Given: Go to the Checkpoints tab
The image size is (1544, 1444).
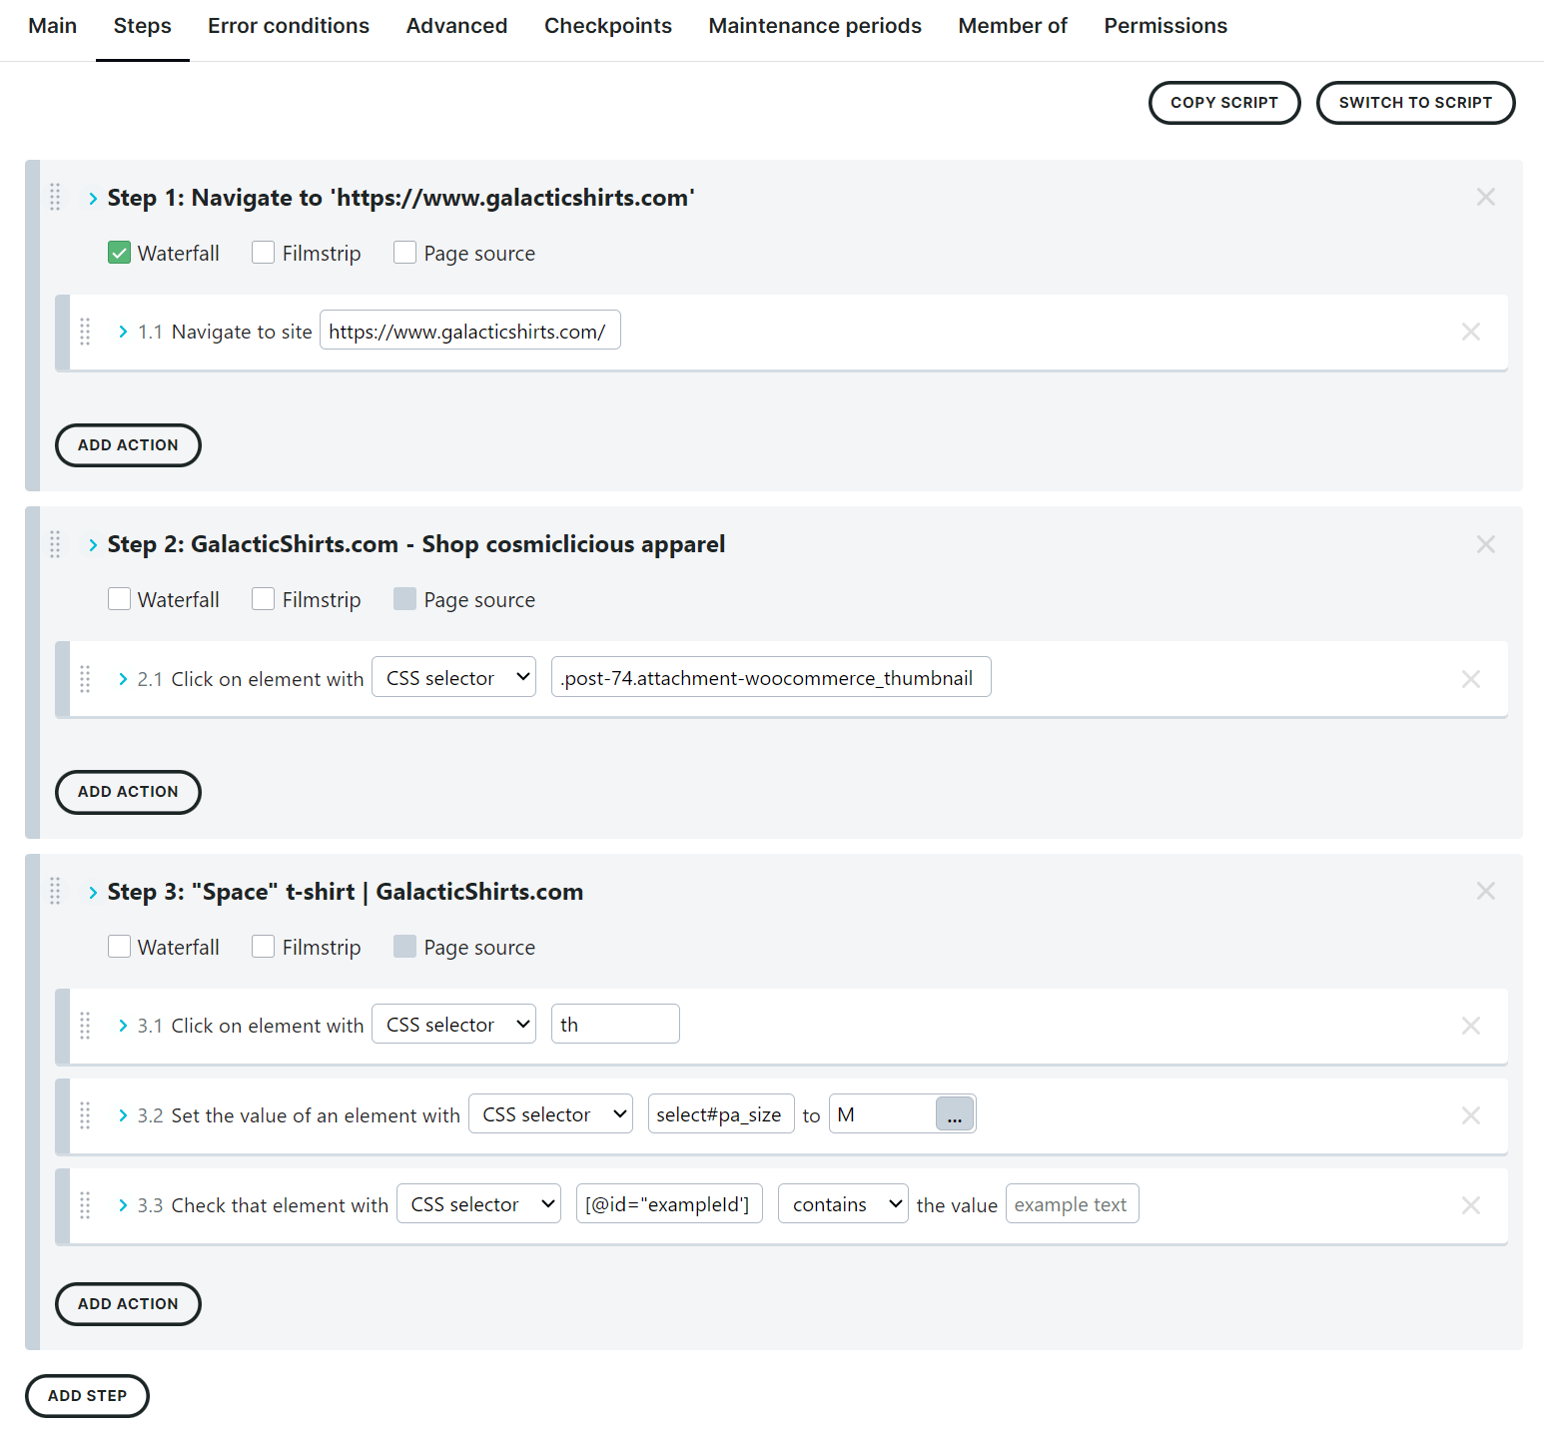Looking at the screenshot, I should (x=608, y=26).
